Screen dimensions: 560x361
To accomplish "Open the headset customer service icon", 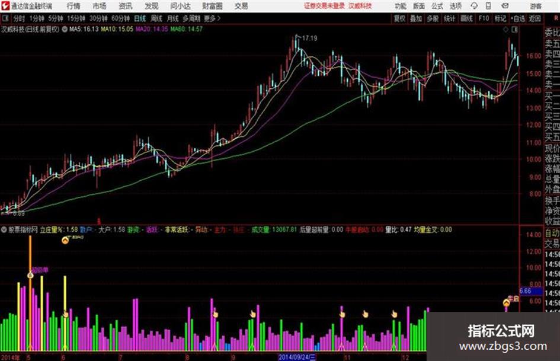I will pyautogui.click(x=474, y=6).
